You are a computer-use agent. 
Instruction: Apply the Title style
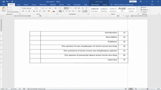tap(122, 10)
